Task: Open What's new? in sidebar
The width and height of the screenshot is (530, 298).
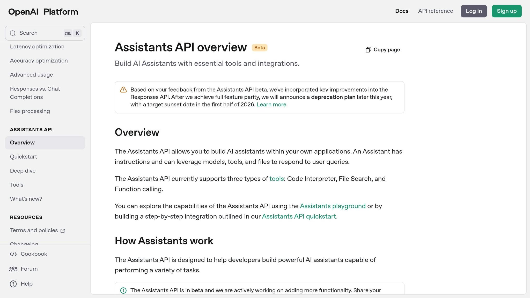Action: [x=26, y=199]
